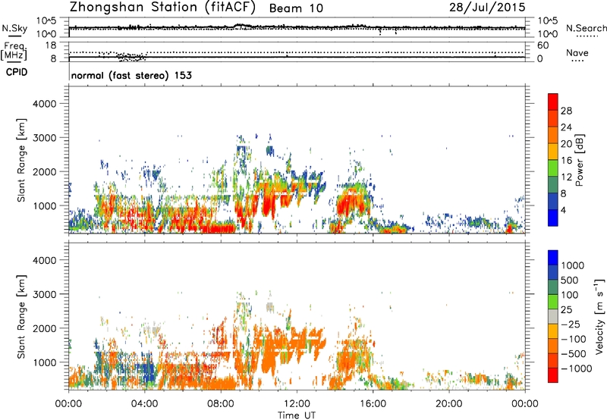The width and height of the screenshot is (607, 420).
Task: Click the "16:00" time tick label
Action: coord(373,404)
